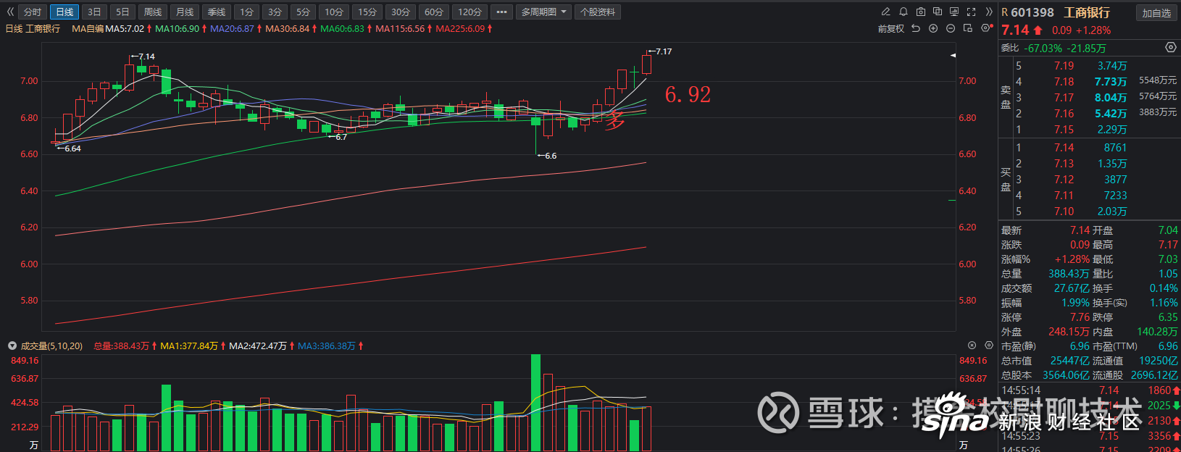This screenshot has width=1181, height=452.
Task: Take chart screenshot with camera icon
Action: click(920, 12)
